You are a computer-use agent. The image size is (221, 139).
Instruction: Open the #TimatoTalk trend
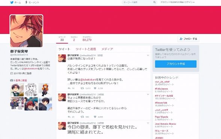pos(161,103)
